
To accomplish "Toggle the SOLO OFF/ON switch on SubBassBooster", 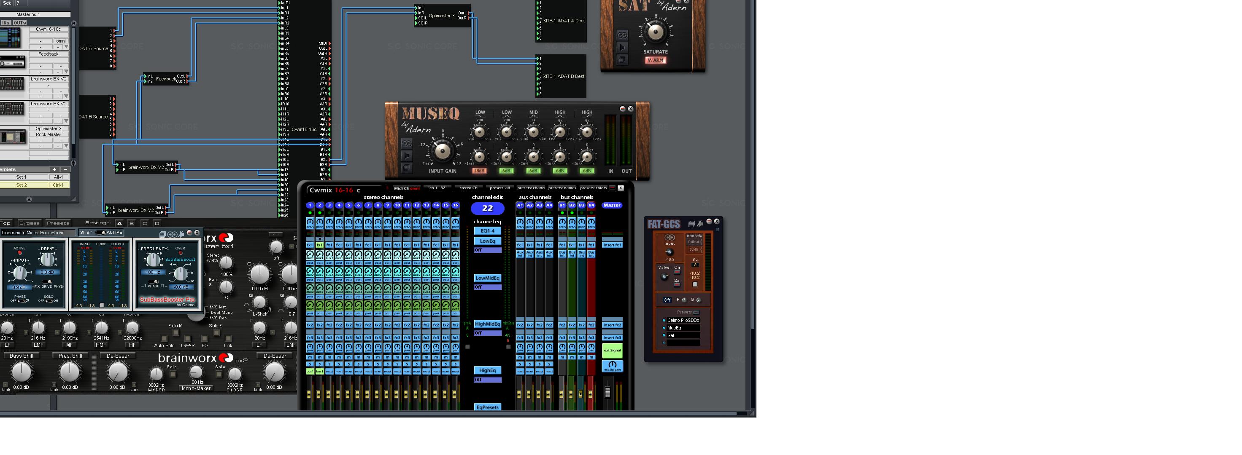I will coord(49,301).
